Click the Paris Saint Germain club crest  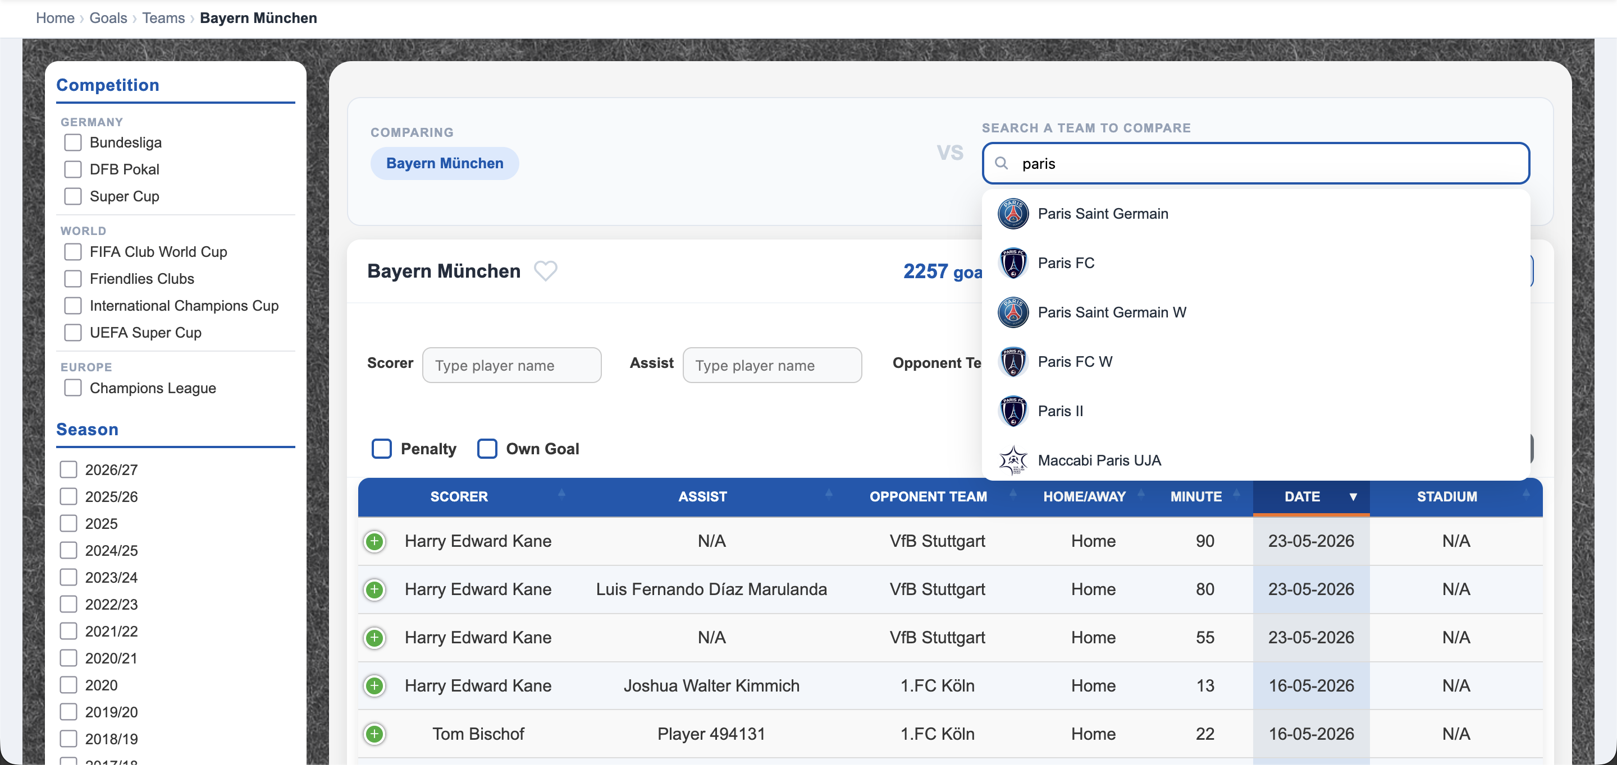coord(1012,214)
